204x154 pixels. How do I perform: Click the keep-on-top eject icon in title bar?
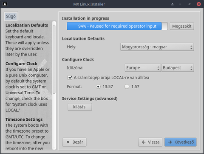tap(172, 4)
